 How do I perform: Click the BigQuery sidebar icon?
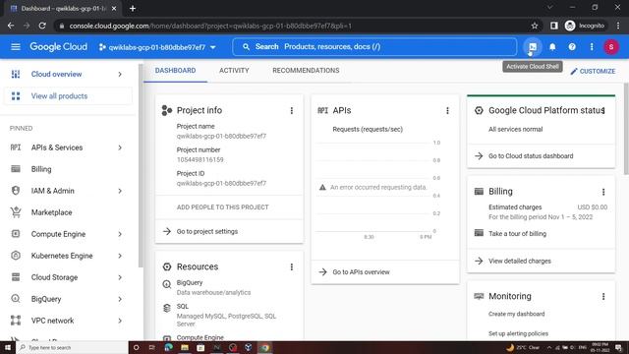point(16,299)
